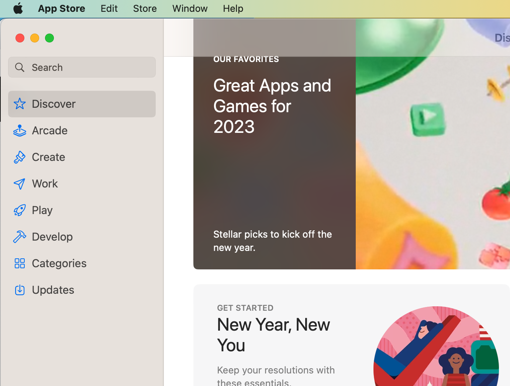The height and width of the screenshot is (386, 510).
Task: Click the Work paper plane icon
Action: tap(20, 183)
